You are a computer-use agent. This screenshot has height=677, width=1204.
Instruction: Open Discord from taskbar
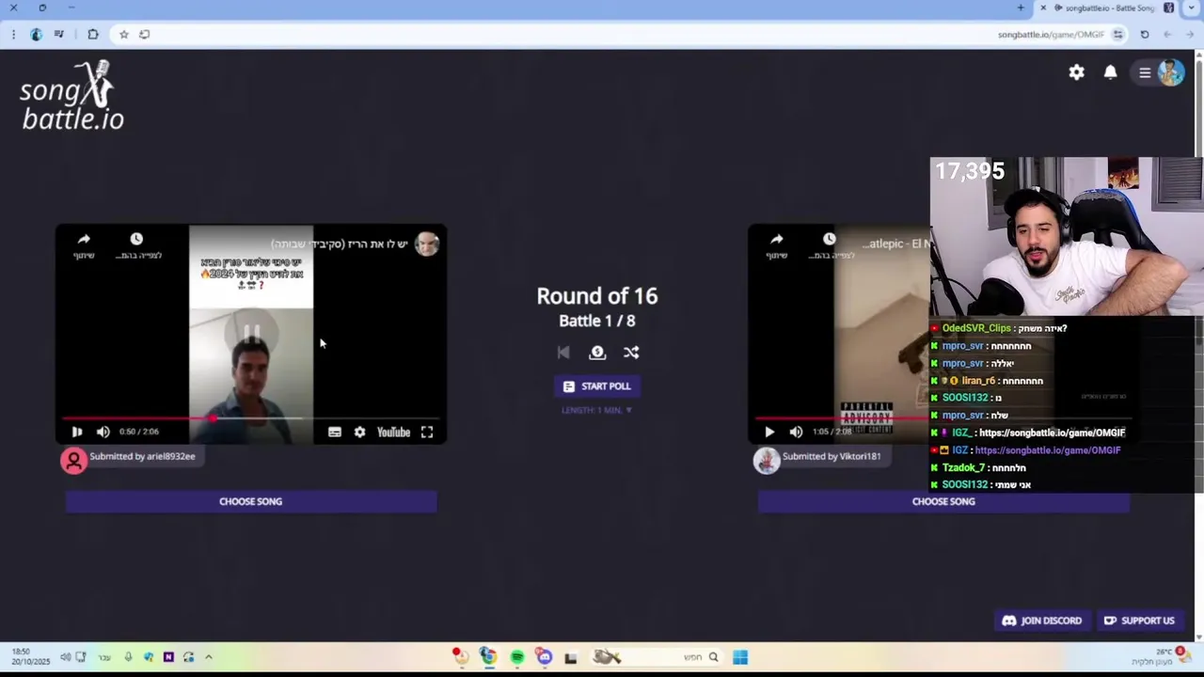click(x=545, y=657)
